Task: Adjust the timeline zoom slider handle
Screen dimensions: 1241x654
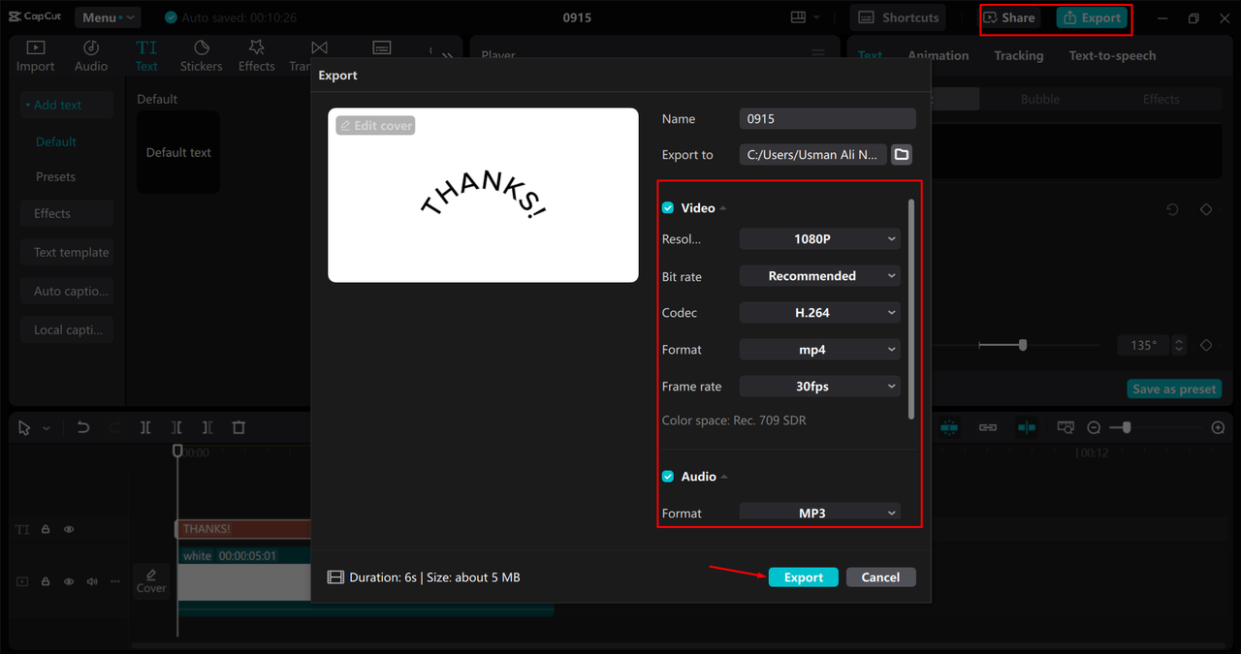Action: 1127,427
